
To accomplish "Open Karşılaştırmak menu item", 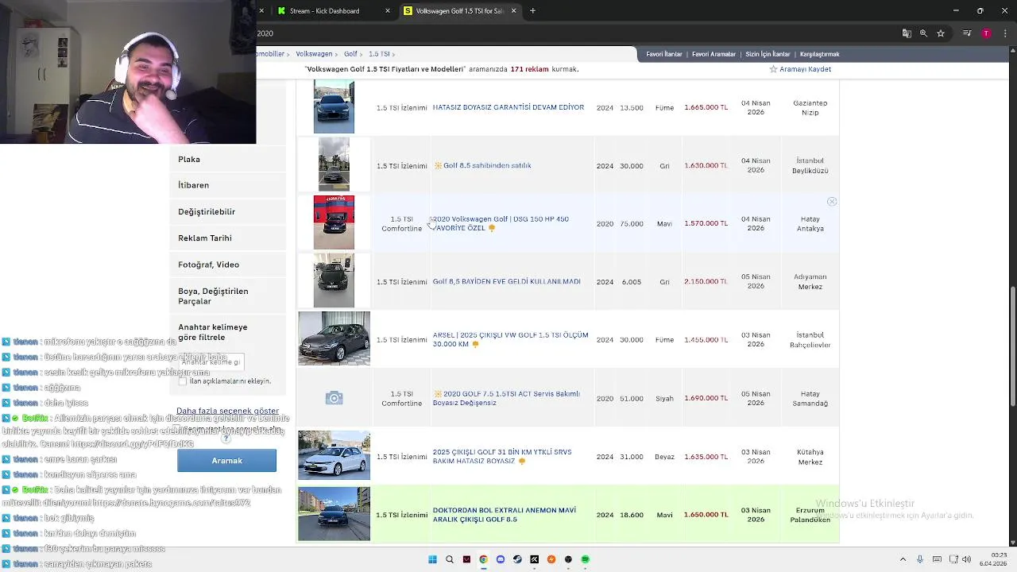I will pos(819,54).
